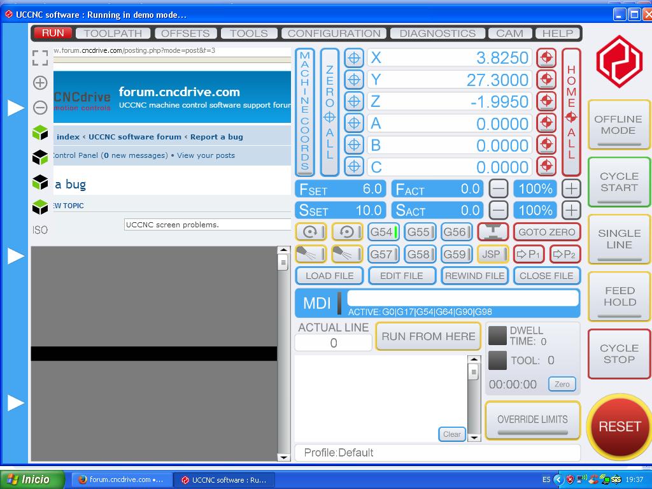Click into the MDI command input field
Screen dimensions: 652x489
[x=463, y=298]
